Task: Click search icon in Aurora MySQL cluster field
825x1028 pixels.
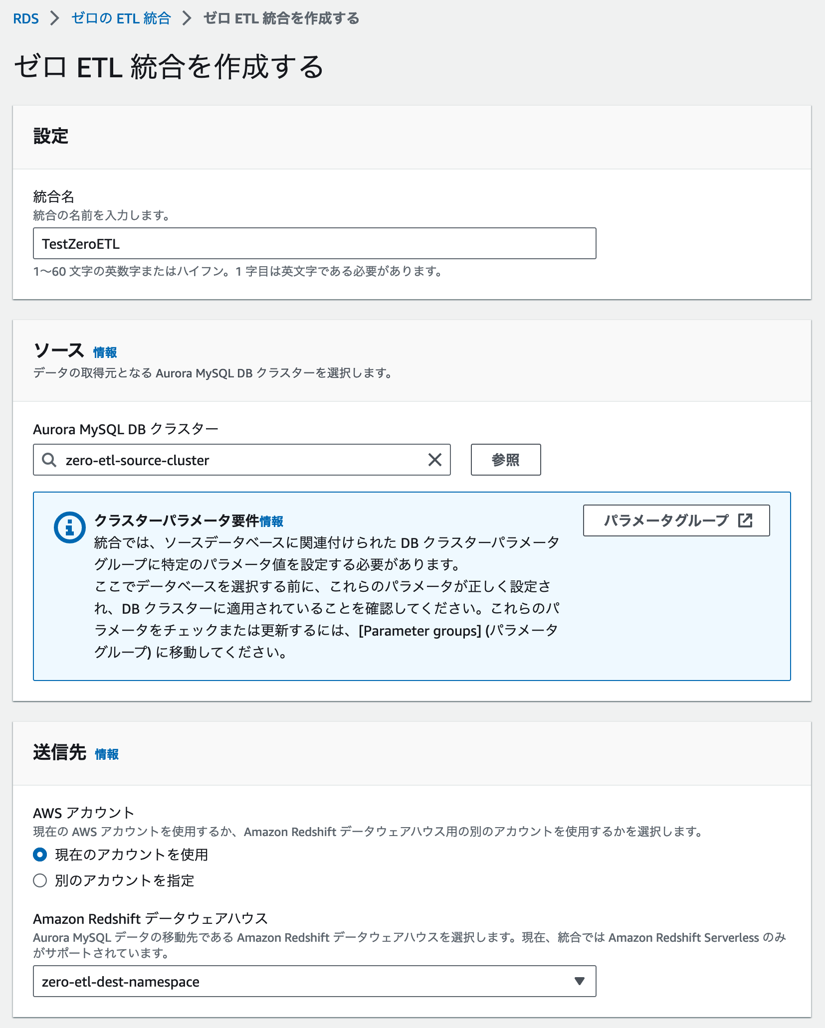Action: tap(49, 460)
